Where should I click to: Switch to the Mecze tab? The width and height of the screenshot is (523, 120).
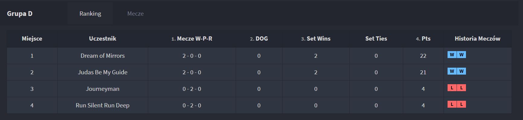click(x=136, y=14)
